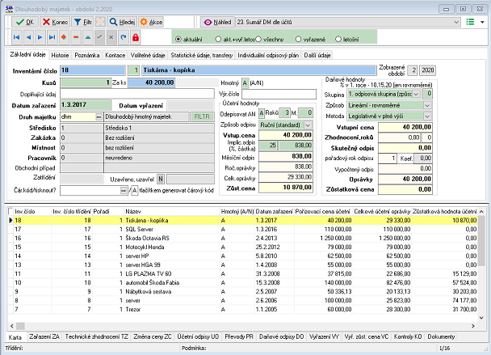Open Způsob Lineární dropdown
Viewport: 491px width, 355px height.
coord(427,105)
